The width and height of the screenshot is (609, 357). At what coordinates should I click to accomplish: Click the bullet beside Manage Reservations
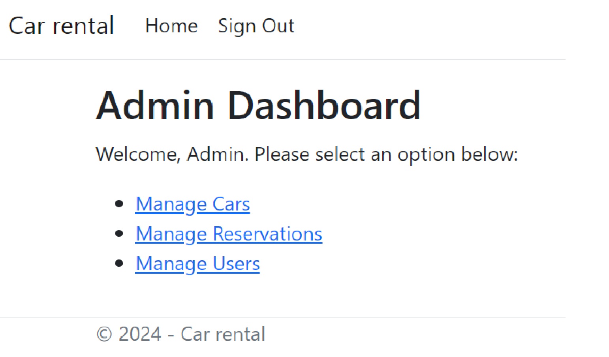pos(119,233)
